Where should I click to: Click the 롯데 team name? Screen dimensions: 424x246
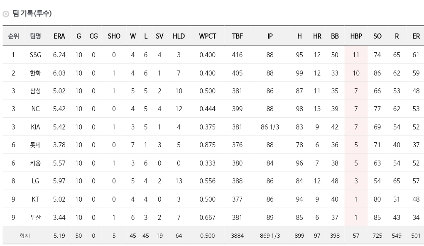pyautogui.click(x=35, y=145)
